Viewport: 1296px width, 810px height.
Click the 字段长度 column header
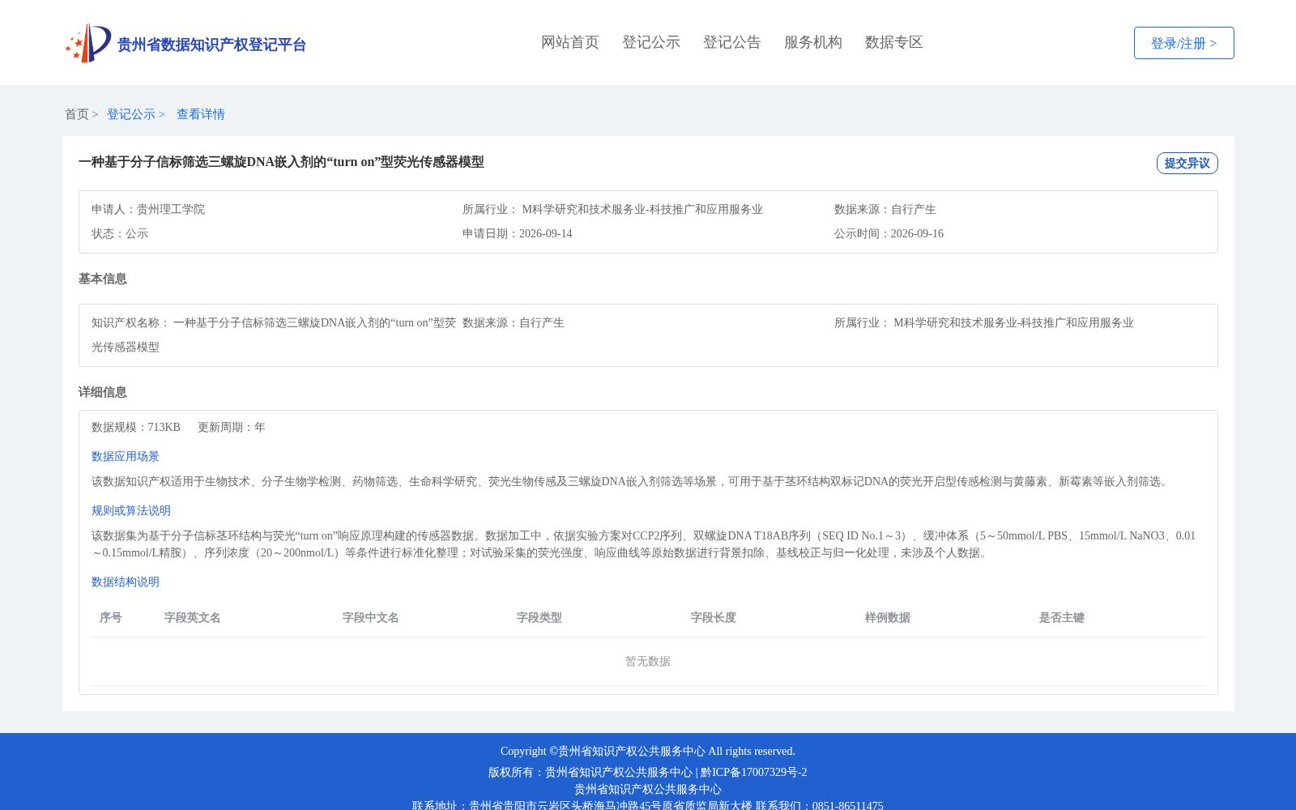(714, 617)
